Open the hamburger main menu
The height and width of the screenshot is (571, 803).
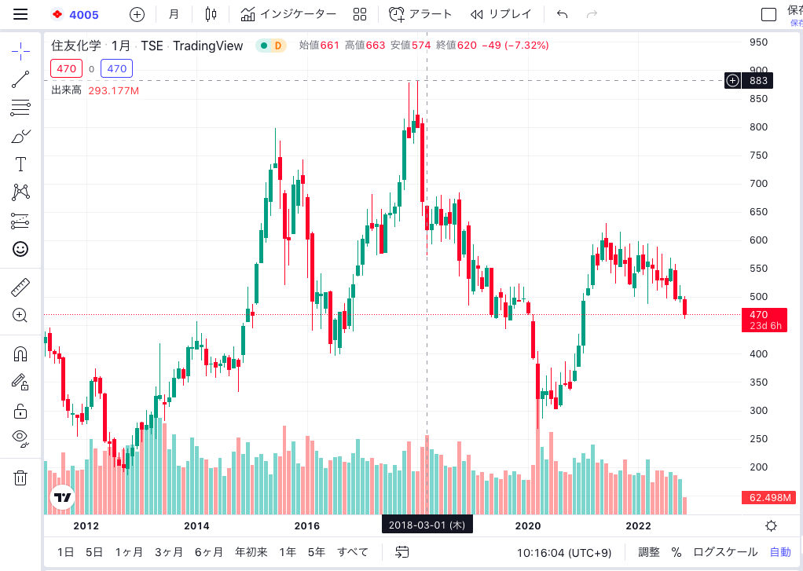coord(20,14)
